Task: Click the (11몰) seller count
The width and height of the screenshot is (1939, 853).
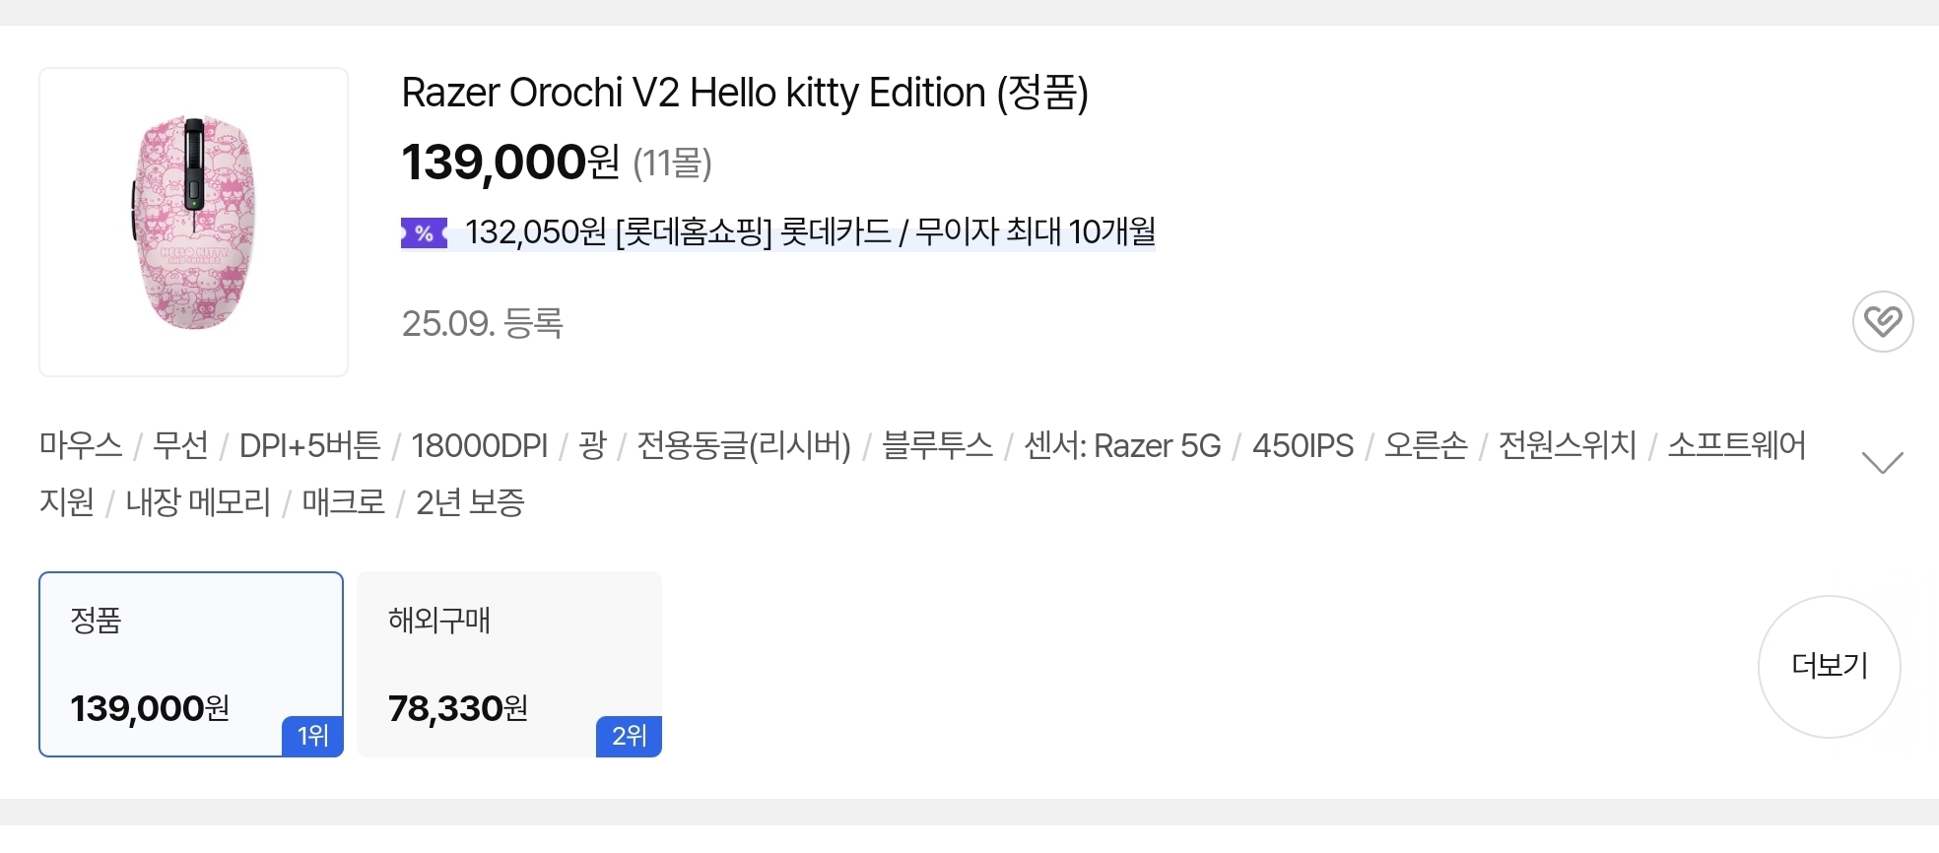Action: (x=672, y=163)
